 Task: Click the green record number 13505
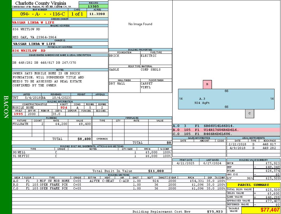(93, 6)
